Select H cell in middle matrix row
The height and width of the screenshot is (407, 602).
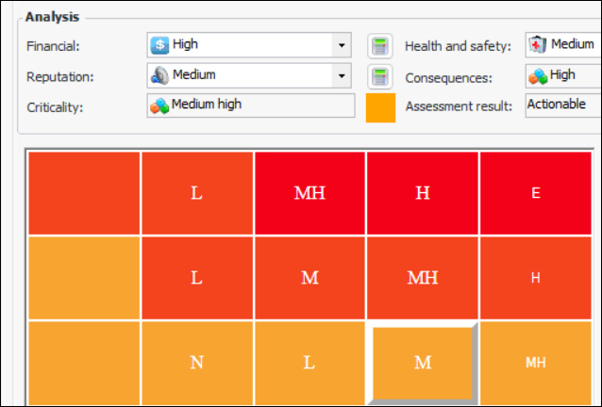[x=536, y=278]
